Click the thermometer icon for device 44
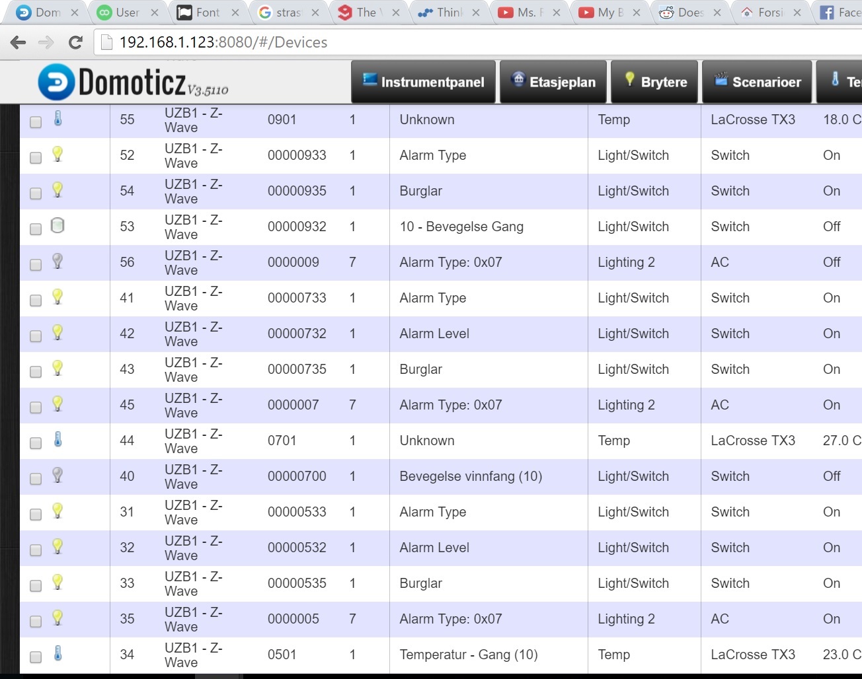Image resolution: width=862 pixels, height=679 pixels. [x=58, y=440]
